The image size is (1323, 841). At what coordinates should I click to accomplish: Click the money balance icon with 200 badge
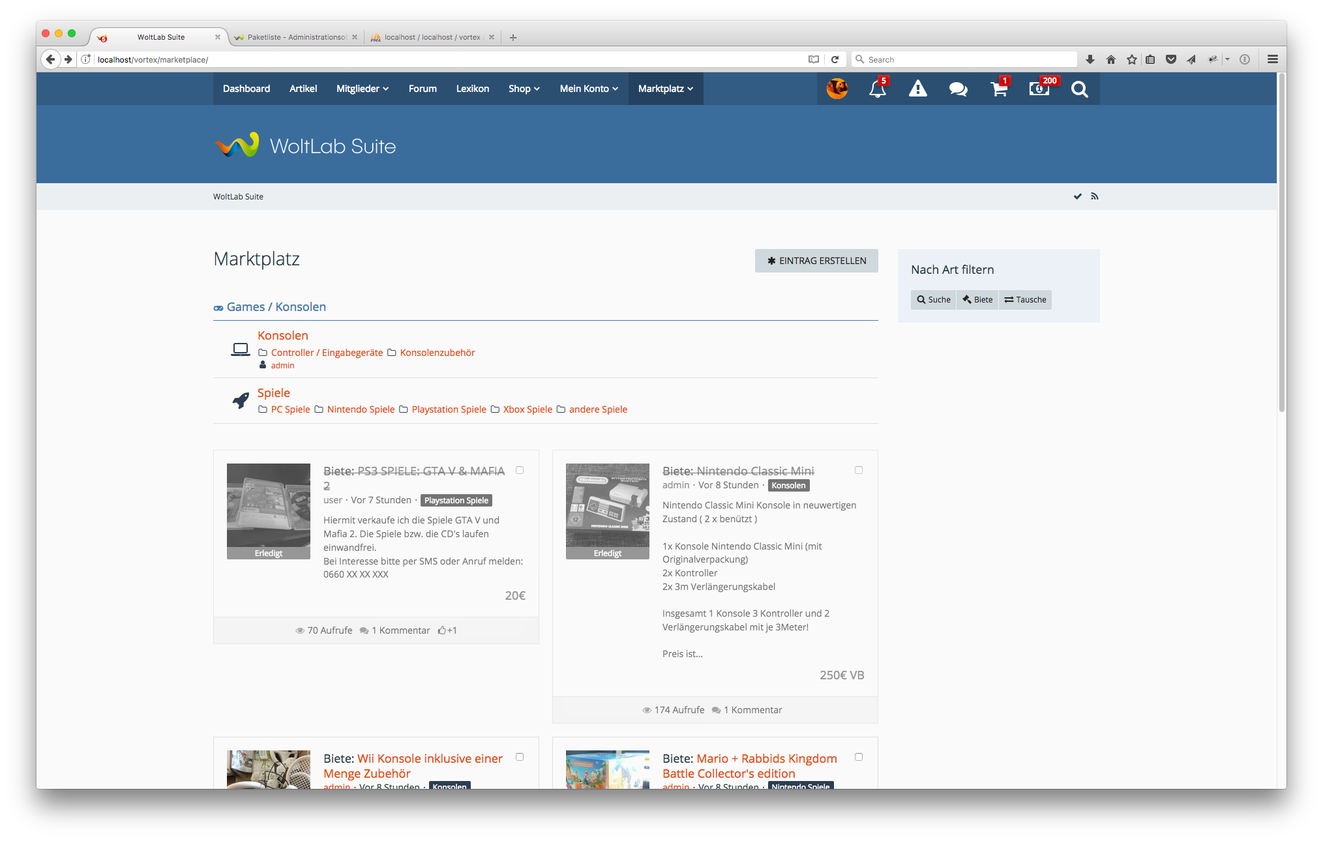point(1039,89)
